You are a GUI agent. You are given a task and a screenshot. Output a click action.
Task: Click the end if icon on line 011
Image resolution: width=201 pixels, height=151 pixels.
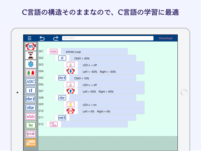[62, 117]
